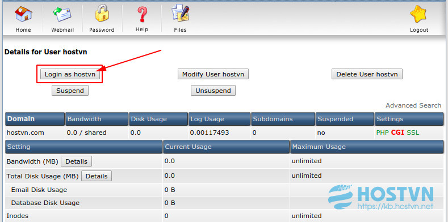The width and height of the screenshot is (448, 222).
Task: Sort by Suspended column header
Action: (345, 119)
